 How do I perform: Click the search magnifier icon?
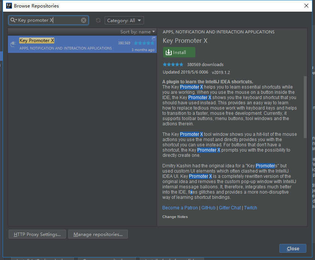pyautogui.click(x=13, y=20)
